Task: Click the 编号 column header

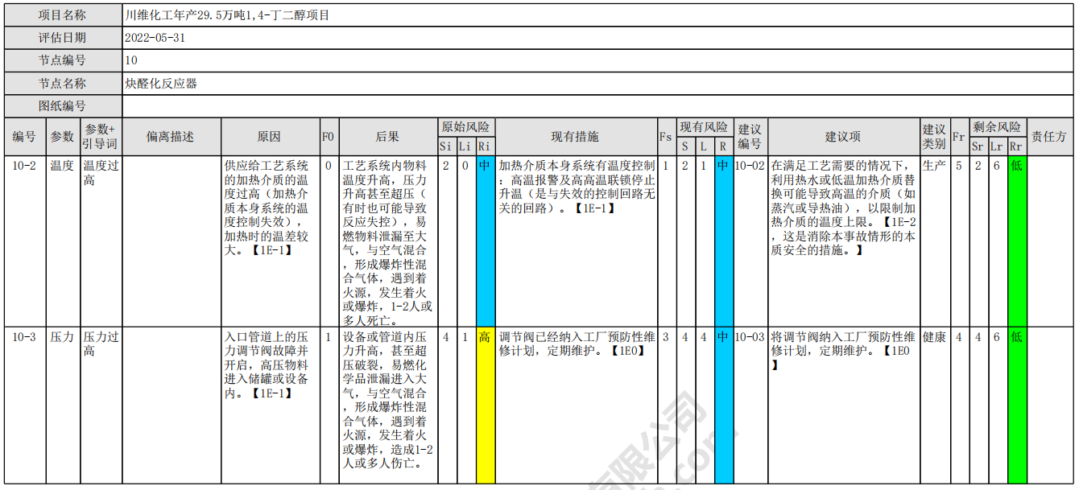Action: click(24, 137)
